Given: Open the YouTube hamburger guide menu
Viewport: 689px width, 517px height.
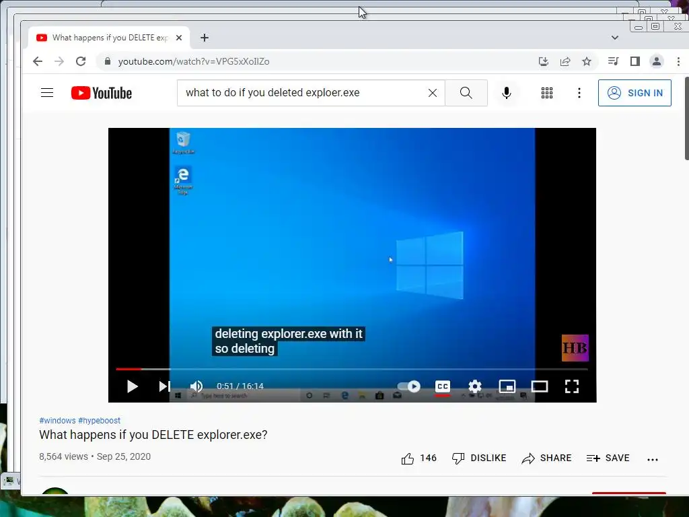Looking at the screenshot, I should 47,93.
